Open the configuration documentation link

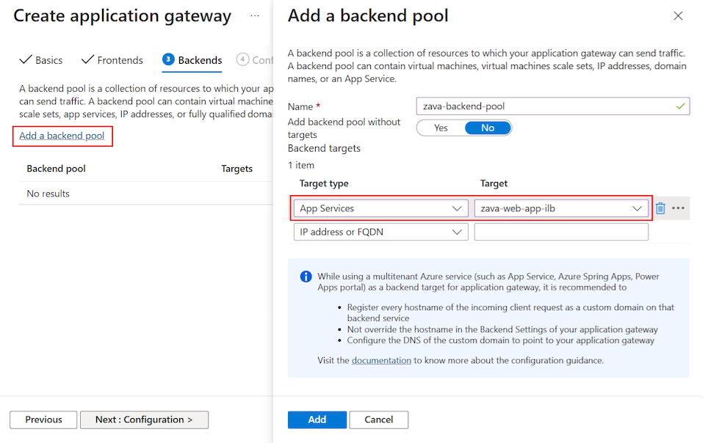(381, 360)
